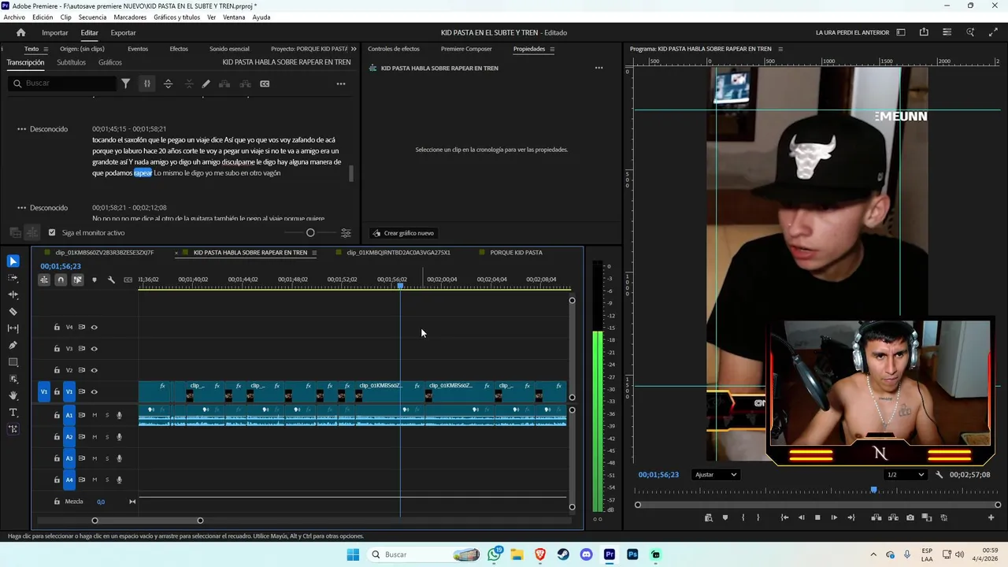Click the Buscar transcript search field
The width and height of the screenshot is (1008, 567).
(x=63, y=83)
